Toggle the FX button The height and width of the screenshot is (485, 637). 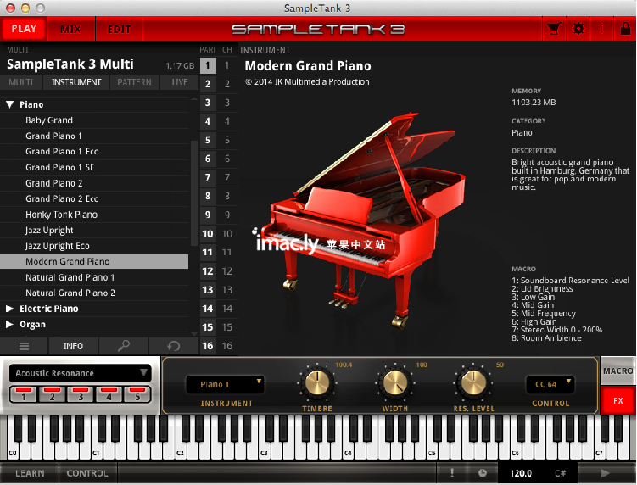pyautogui.click(x=617, y=400)
